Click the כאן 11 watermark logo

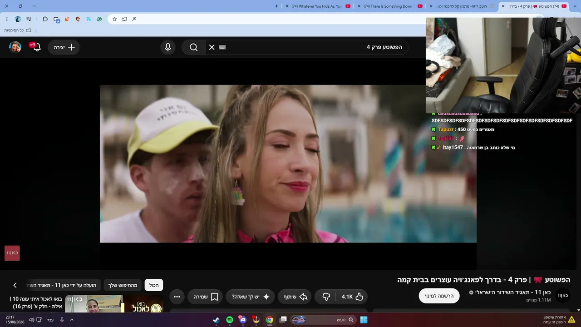coord(12,253)
